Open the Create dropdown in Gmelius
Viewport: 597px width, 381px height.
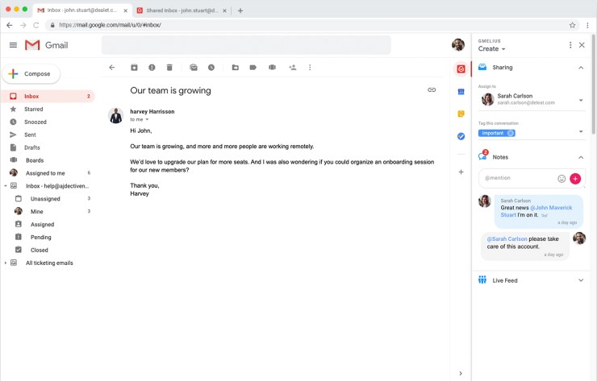pos(491,48)
